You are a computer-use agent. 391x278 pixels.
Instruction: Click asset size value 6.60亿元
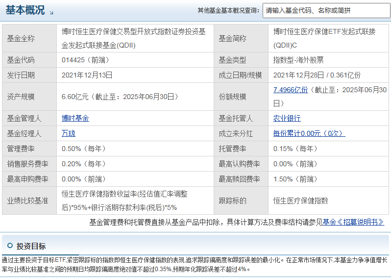point(75,97)
